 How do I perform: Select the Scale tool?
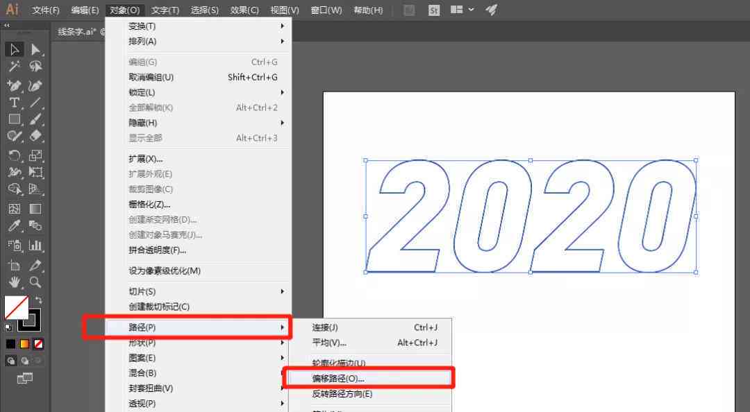point(35,155)
